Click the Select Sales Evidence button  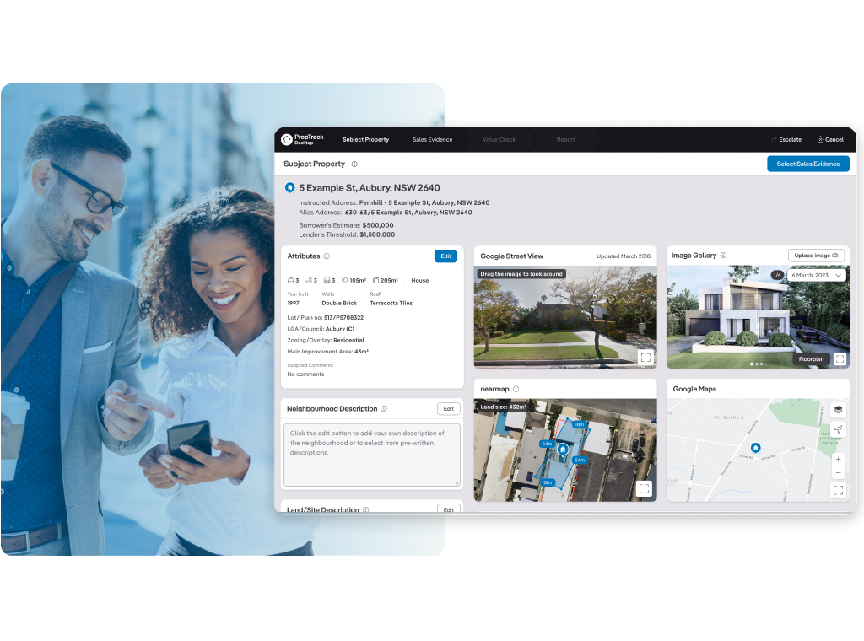coord(808,164)
